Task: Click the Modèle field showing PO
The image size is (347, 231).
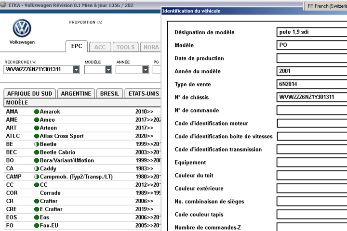Action: click(312, 45)
